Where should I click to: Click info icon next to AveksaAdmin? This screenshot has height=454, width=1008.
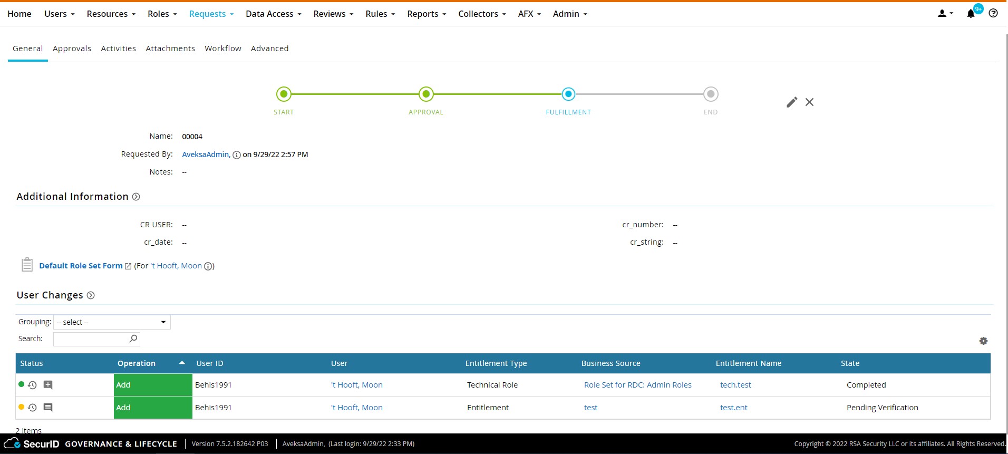(x=237, y=155)
